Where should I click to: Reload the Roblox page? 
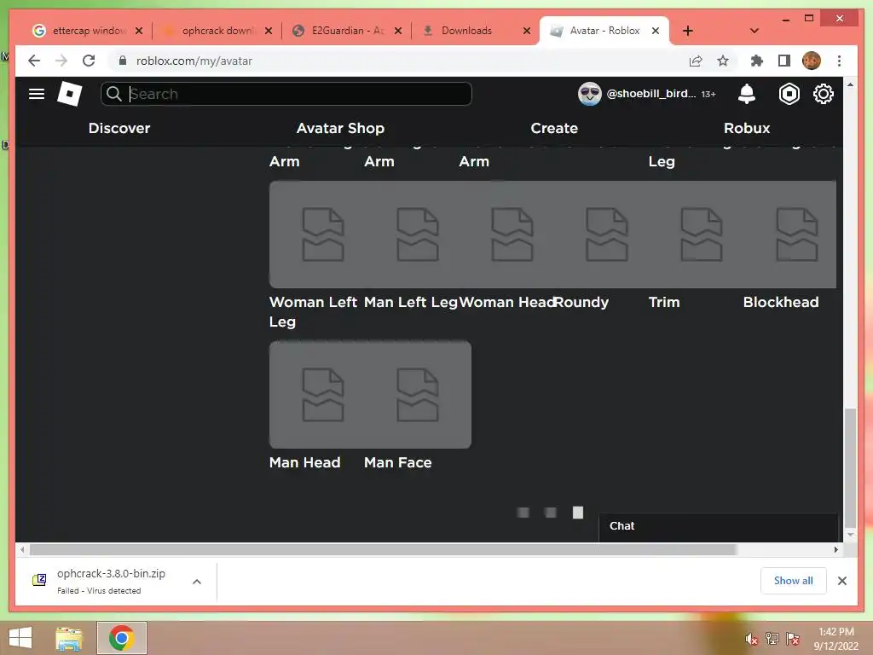click(x=89, y=61)
